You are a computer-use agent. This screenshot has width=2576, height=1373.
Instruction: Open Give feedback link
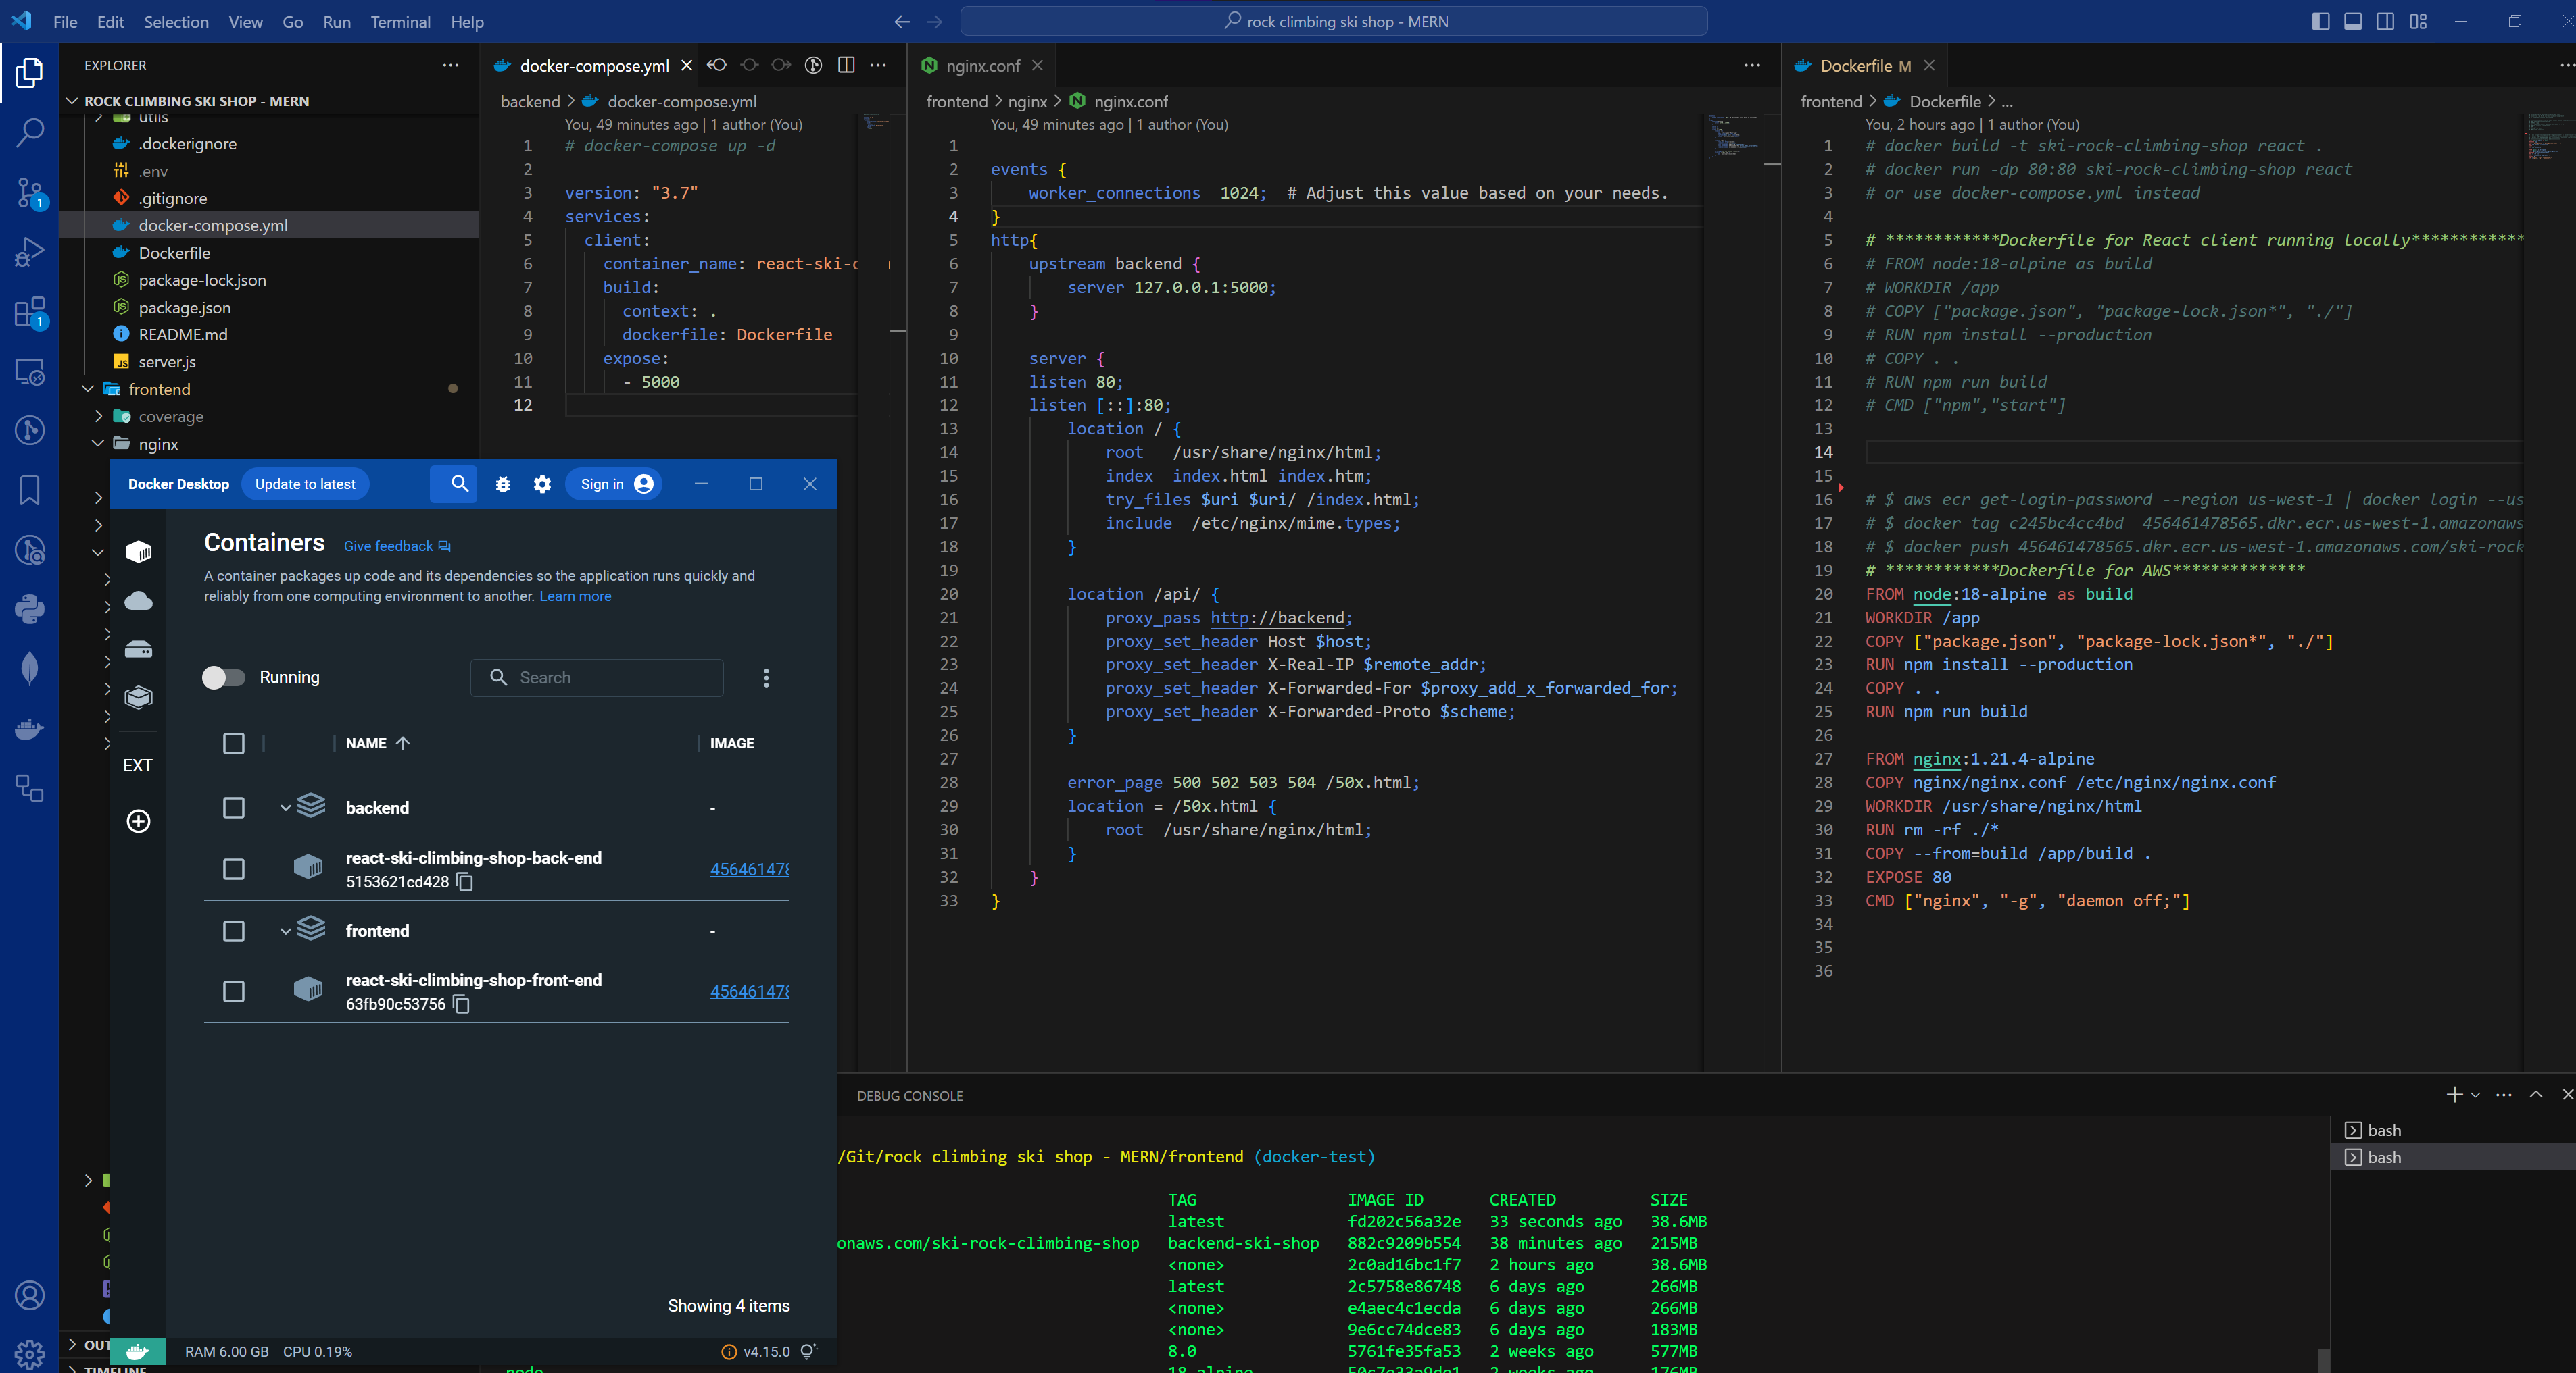click(x=397, y=546)
